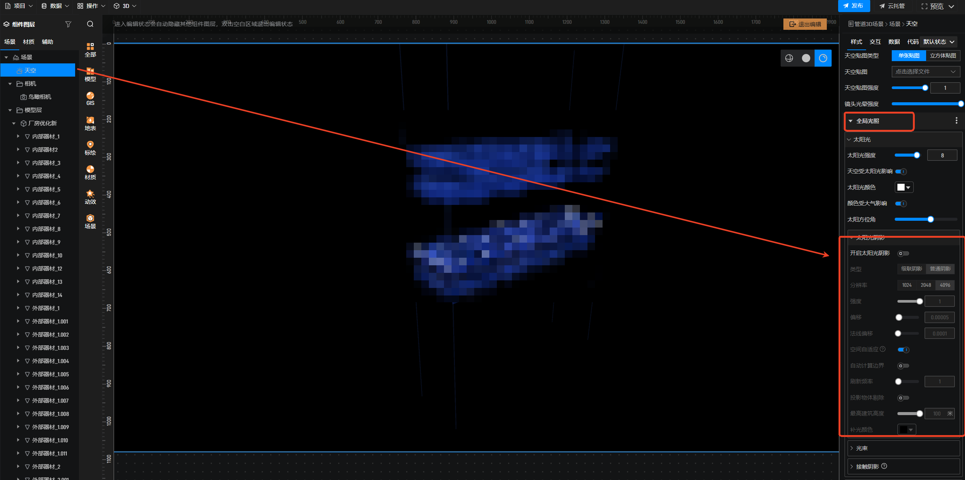Click the layer filter funnel icon
This screenshot has height=480, width=965.
[x=68, y=24]
